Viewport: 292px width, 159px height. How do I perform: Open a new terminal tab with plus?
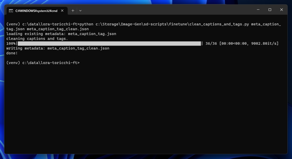[73, 11]
